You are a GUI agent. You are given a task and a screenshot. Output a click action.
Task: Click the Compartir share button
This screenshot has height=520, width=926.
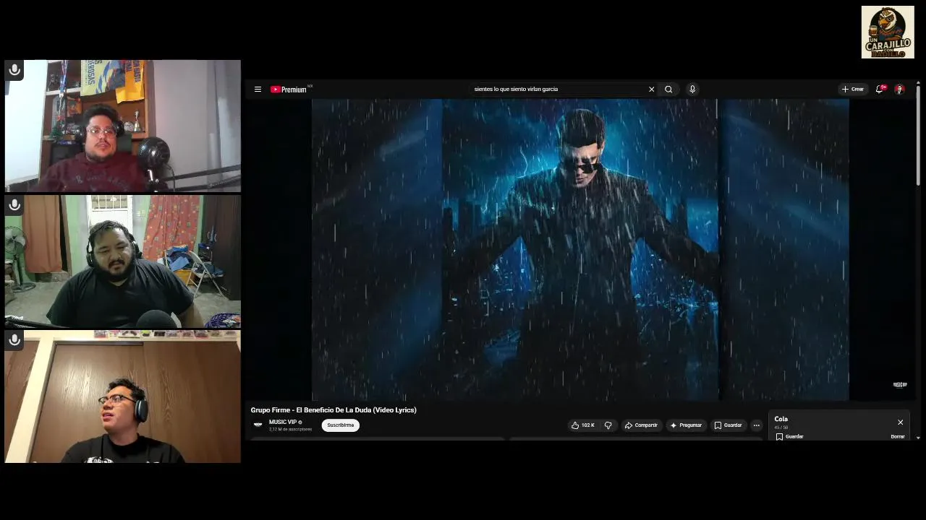[x=641, y=425]
